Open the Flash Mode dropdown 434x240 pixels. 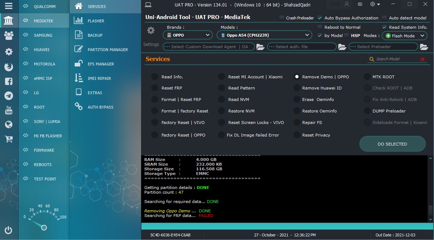coord(405,36)
